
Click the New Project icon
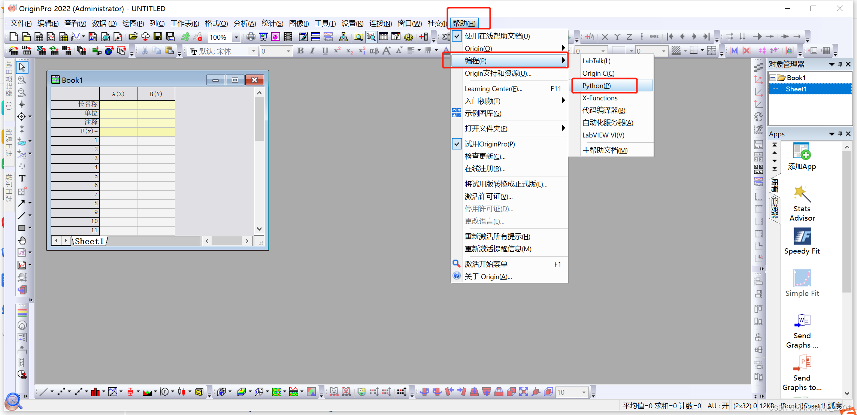[14, 37]
